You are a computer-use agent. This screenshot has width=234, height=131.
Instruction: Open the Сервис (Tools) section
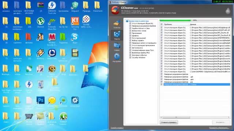[117, 47]
